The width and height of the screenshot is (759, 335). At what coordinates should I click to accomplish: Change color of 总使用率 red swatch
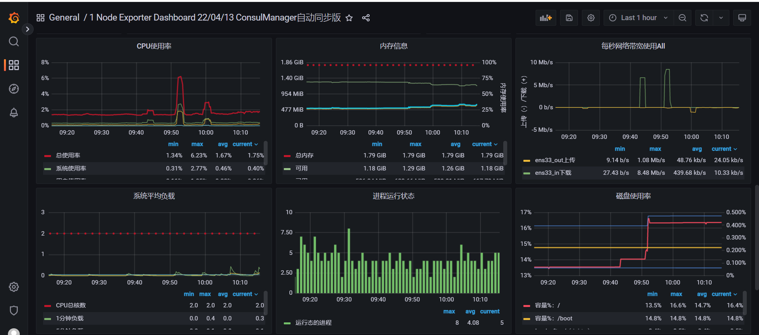click(48, 156)
